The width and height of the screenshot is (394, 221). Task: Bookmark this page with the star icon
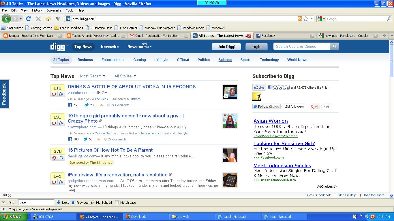point(306,19)
